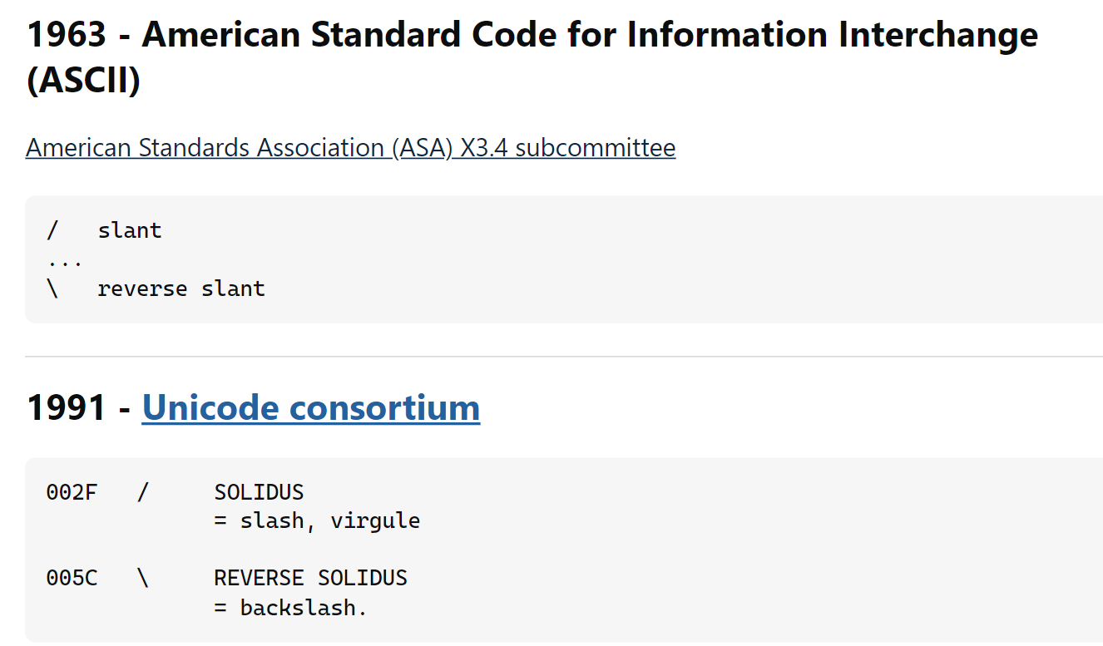Click the horizontal divider between the sections
Viewport: 1103px width, 646px height.
564,357
